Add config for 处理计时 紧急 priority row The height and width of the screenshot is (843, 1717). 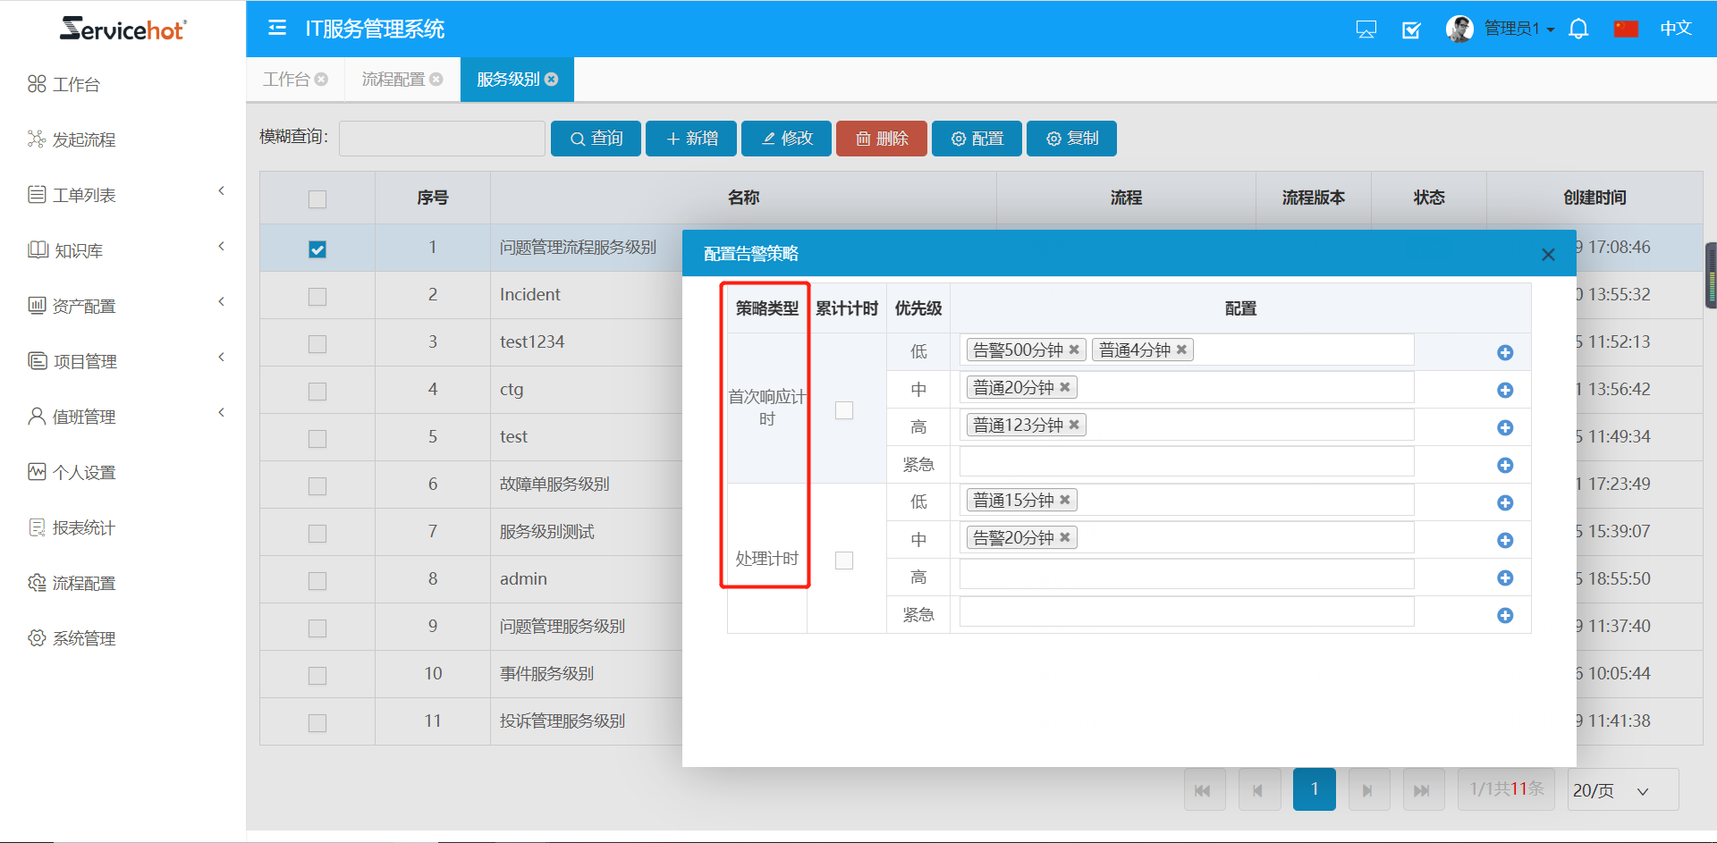pyautogui.click(x=1505, y=615)
